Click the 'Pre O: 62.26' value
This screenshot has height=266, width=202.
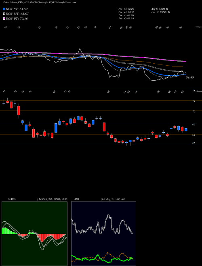126,9
